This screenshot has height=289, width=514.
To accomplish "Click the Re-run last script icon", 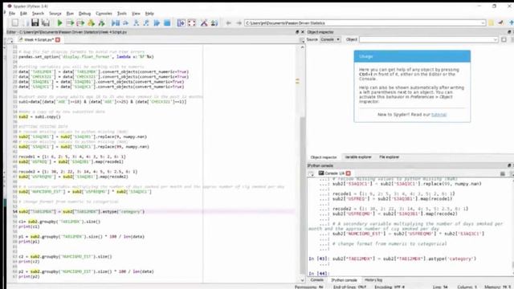I will 102,23.
